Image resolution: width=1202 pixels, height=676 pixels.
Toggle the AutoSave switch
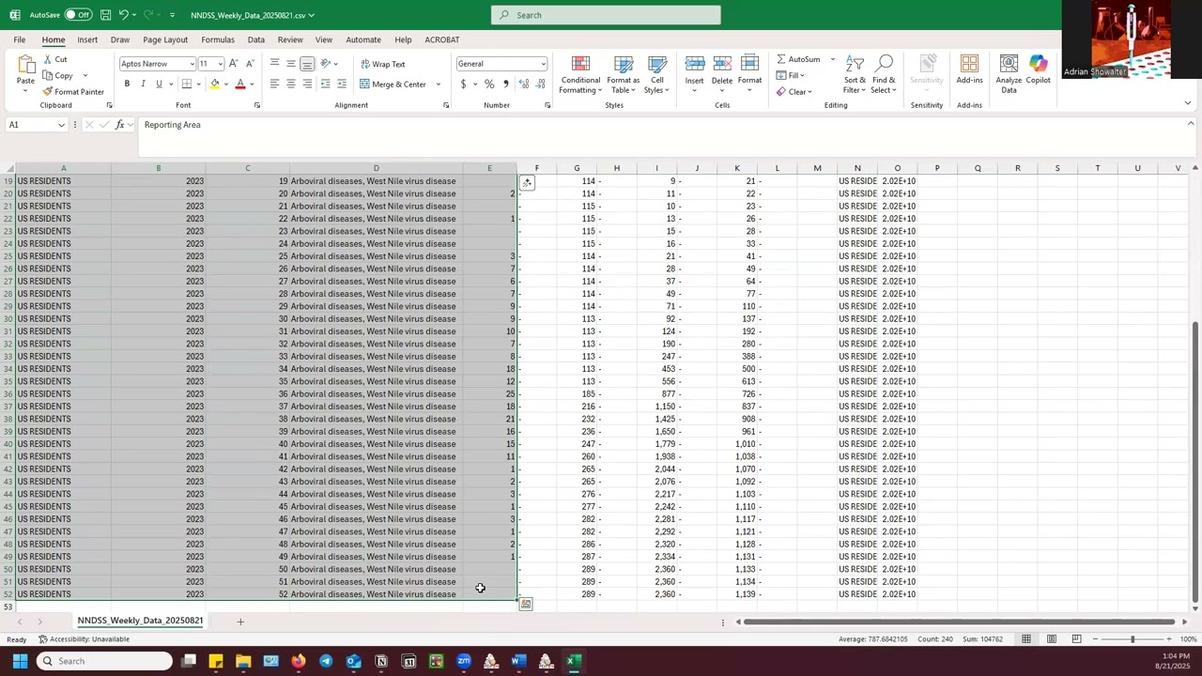pyautogui.click(x=77, y=15)
